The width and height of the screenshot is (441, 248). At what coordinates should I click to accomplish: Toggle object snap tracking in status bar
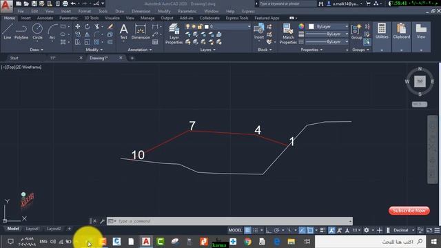tap(302, 230)
